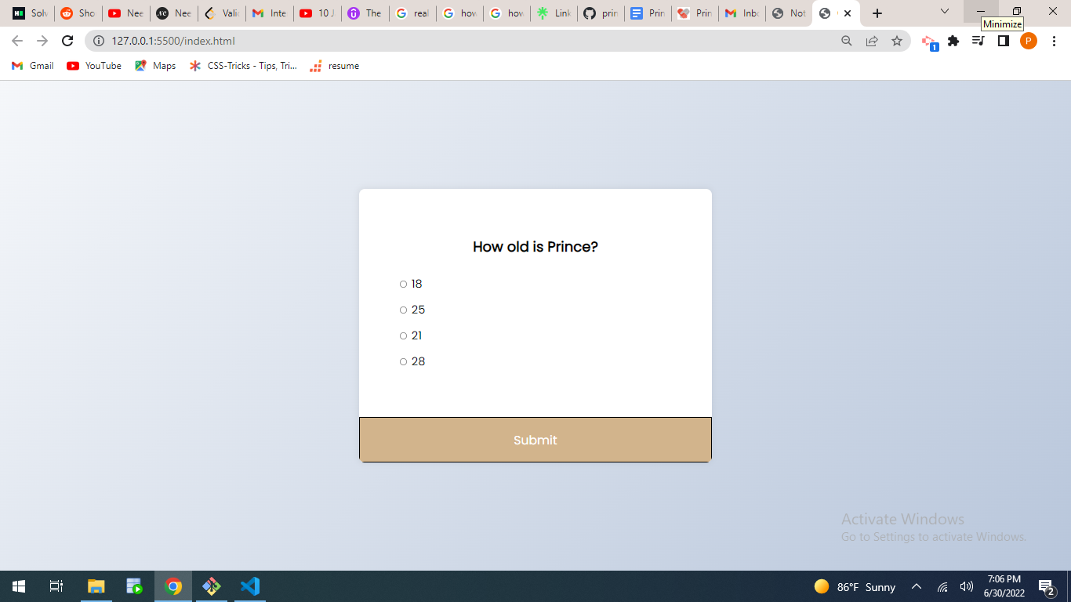Open the browser Extensions puzzle icon
Image resolution: width=1071 pixels, height=602 pixels.
(x=953, y=41)
